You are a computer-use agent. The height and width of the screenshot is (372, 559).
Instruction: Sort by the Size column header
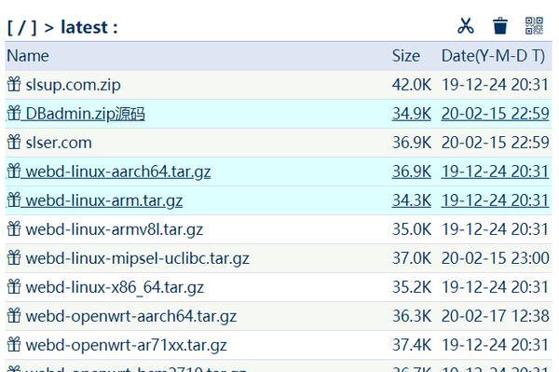coord(405,56)
